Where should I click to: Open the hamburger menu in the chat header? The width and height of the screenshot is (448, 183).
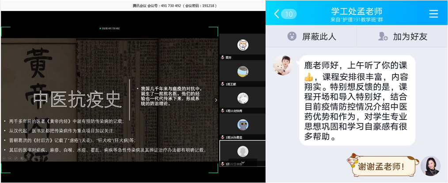pos(433,14)
